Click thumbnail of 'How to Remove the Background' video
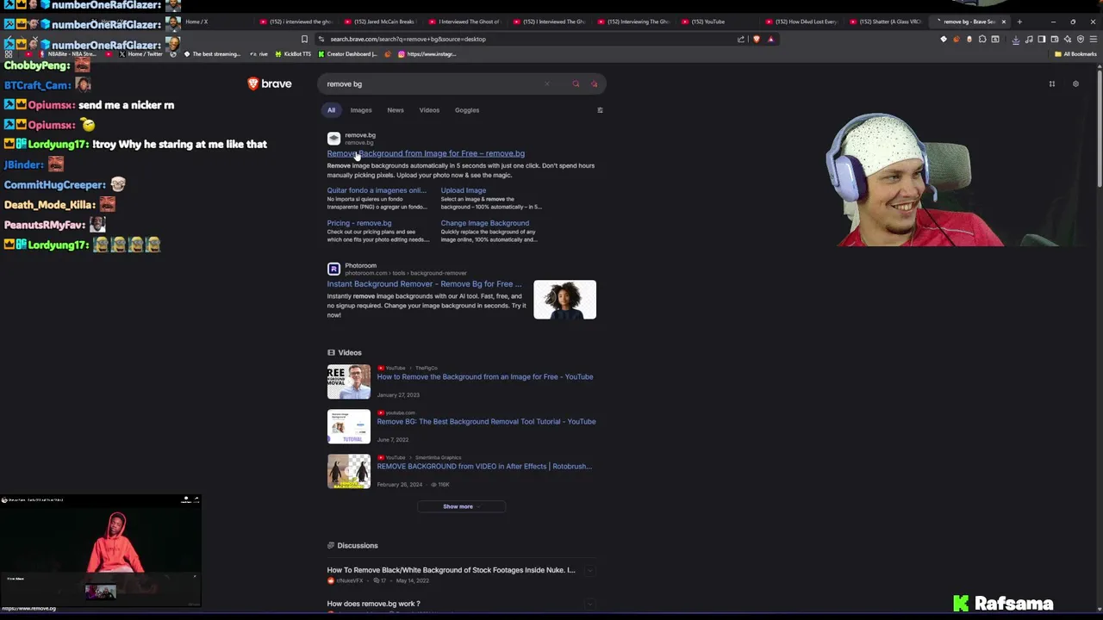 [x=349, y=381]
